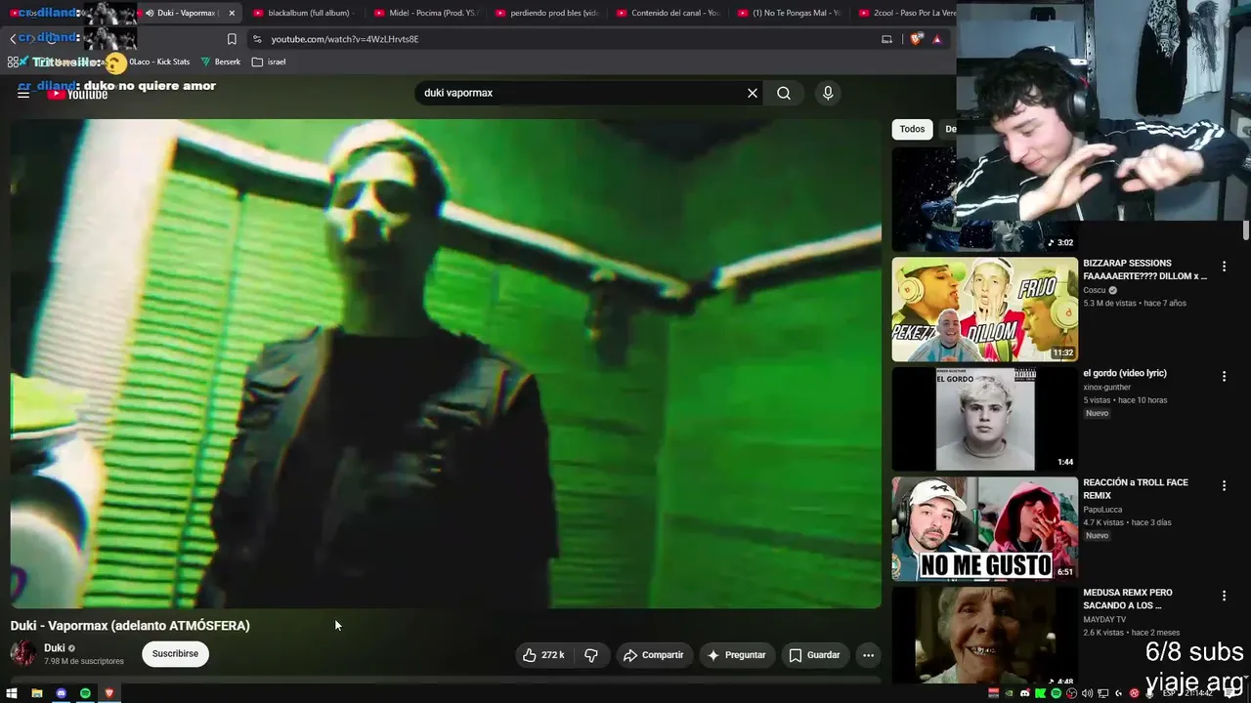Close the Duki - Vapormax tab

point(232,13)
